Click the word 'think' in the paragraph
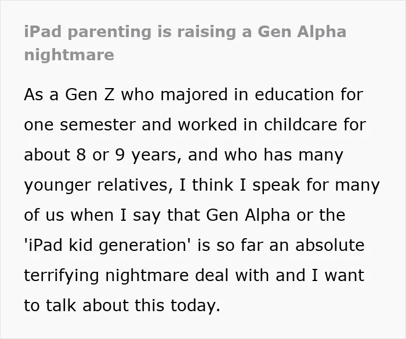The height and width of the screenshot is (339, 406). tap(212, 185)
